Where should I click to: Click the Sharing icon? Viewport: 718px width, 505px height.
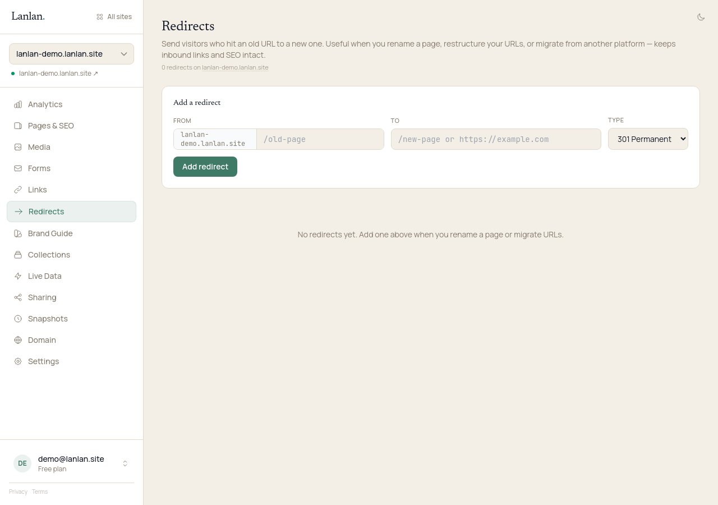point(18,297)
